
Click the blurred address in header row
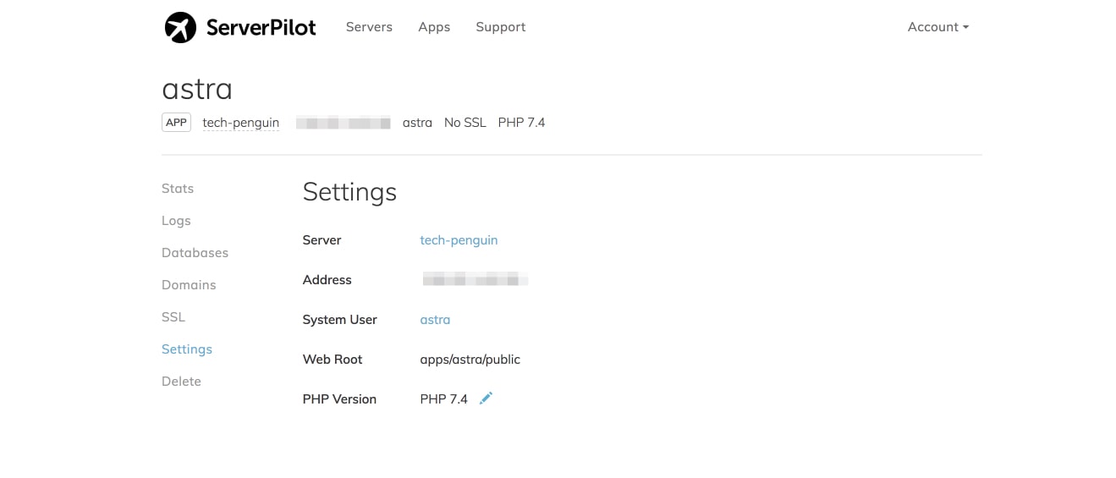click(344, 123)
